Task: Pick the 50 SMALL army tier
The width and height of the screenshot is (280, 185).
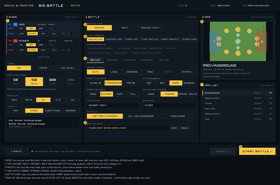Action: [x=16, y=82]
